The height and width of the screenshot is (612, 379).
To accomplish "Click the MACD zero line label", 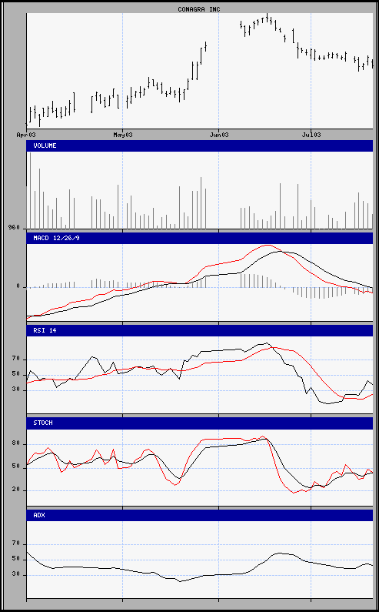I will (18, 287).
